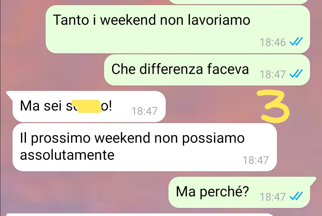Click the 18:46 timestamp

point(273,42)
